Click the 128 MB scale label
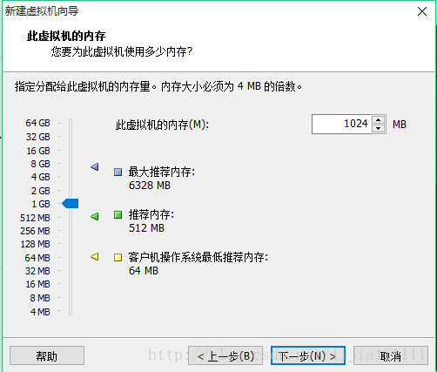Viewport: 437px width, 372px height. (x=35, y=244)
